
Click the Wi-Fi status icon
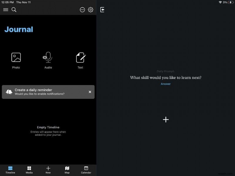(220, 2)
